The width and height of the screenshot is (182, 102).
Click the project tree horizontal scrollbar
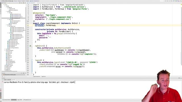[9, 71]
